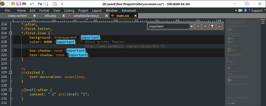
Task: Open the search history dropdown arrow
Action: (192, 26)
